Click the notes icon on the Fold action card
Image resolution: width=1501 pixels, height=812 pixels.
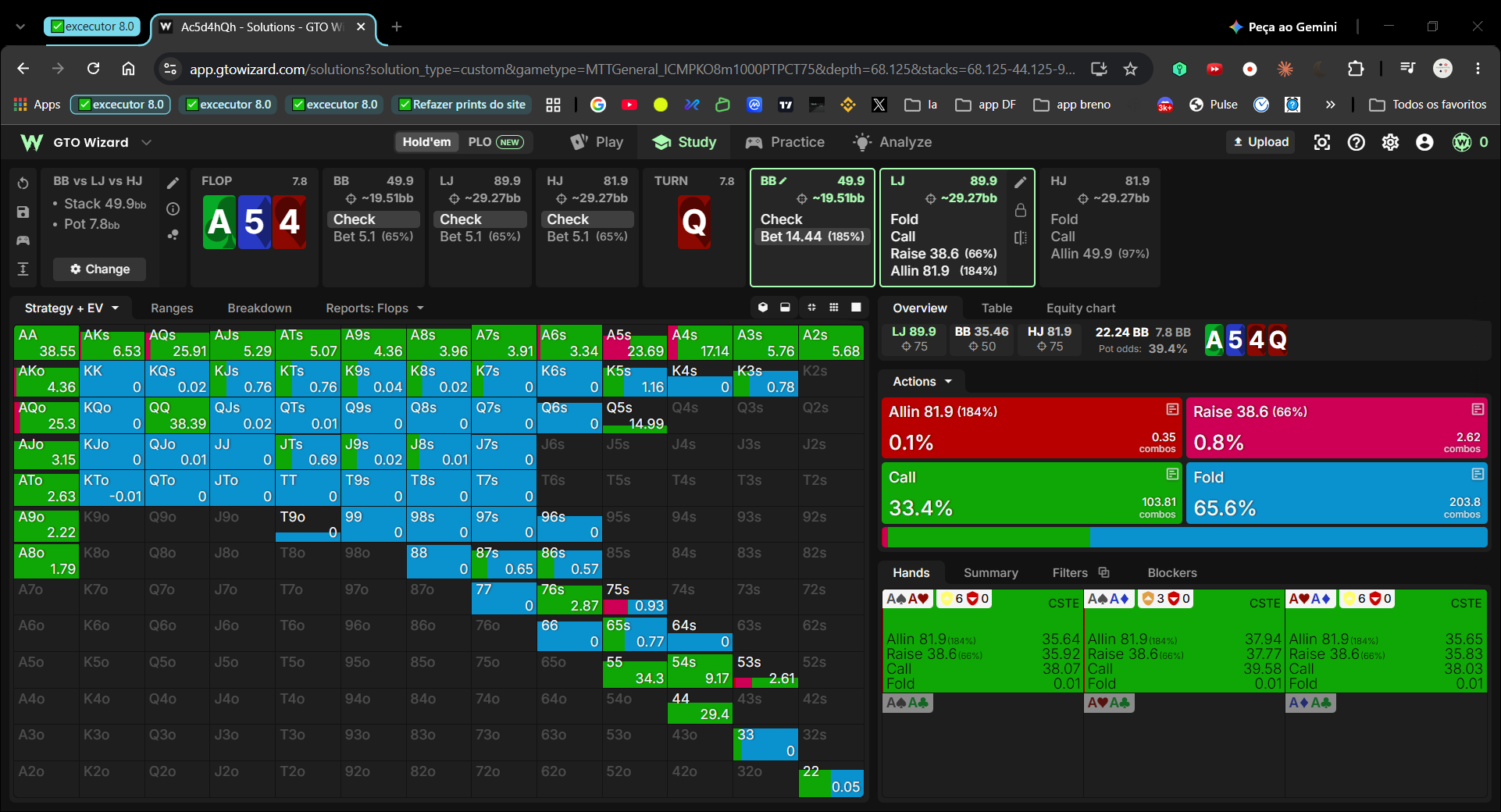[1478, 474]
